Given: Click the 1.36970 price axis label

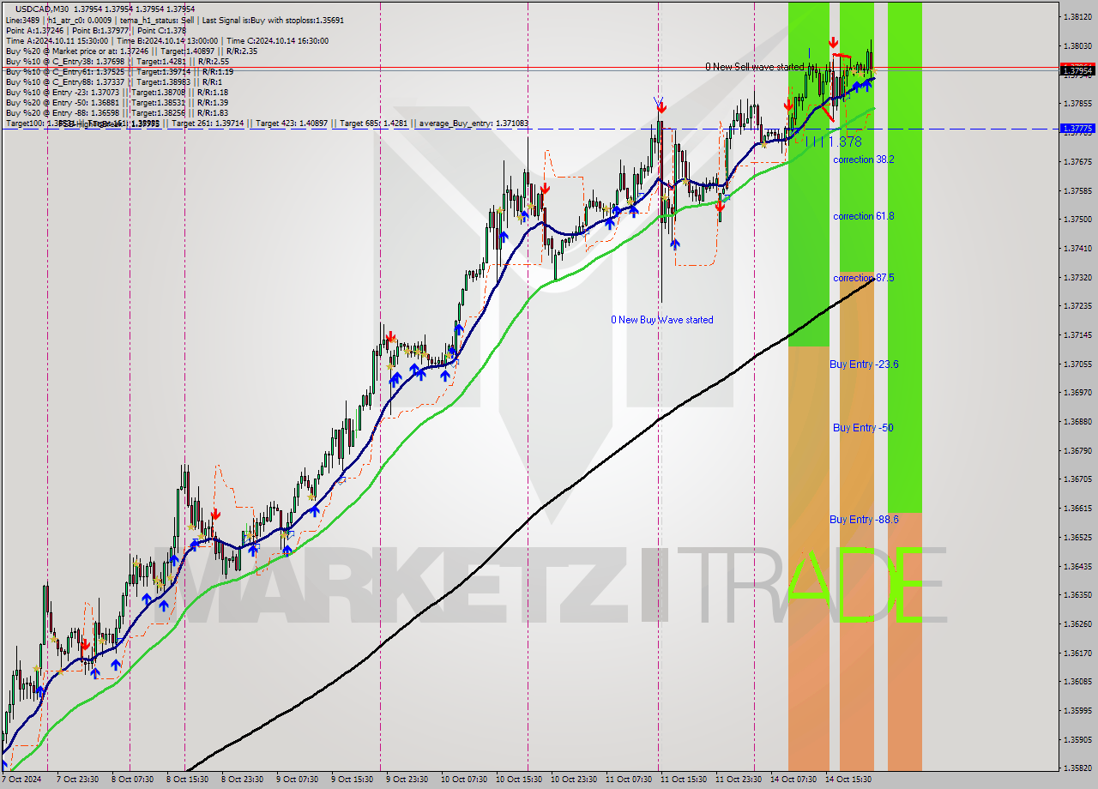Looking at the screenshot, I should click(x=1077, y=392).
